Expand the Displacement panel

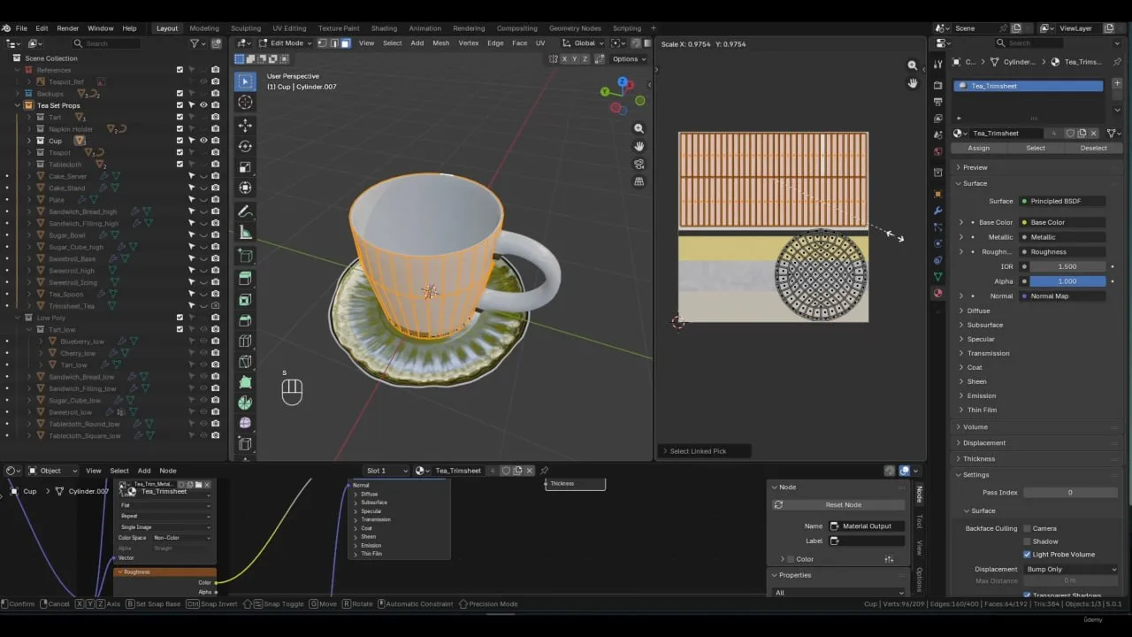984,443
